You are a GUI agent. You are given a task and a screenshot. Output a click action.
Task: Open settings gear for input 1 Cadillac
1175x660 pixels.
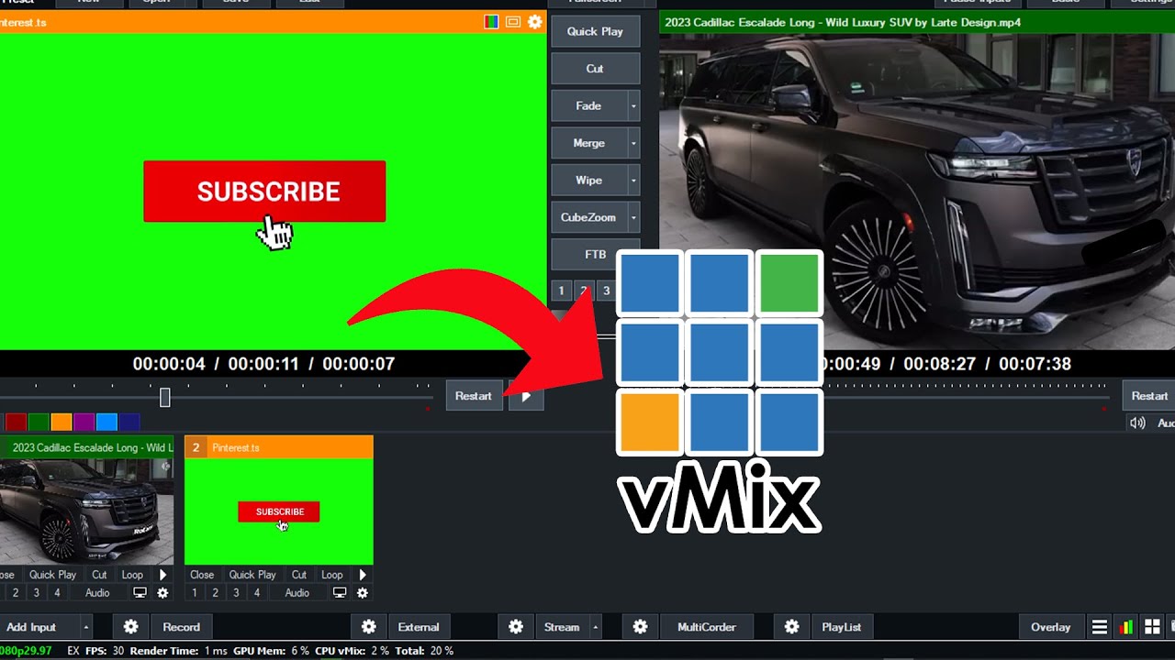[x=162, y=593]
